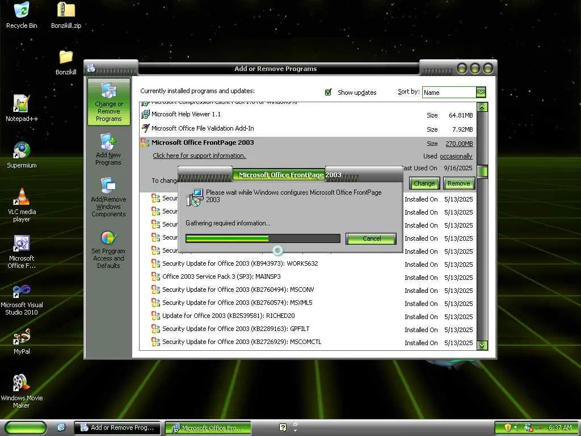Select the Supermium browser shortcut
The width and height of the screenshot is (581, 436).
22,154
